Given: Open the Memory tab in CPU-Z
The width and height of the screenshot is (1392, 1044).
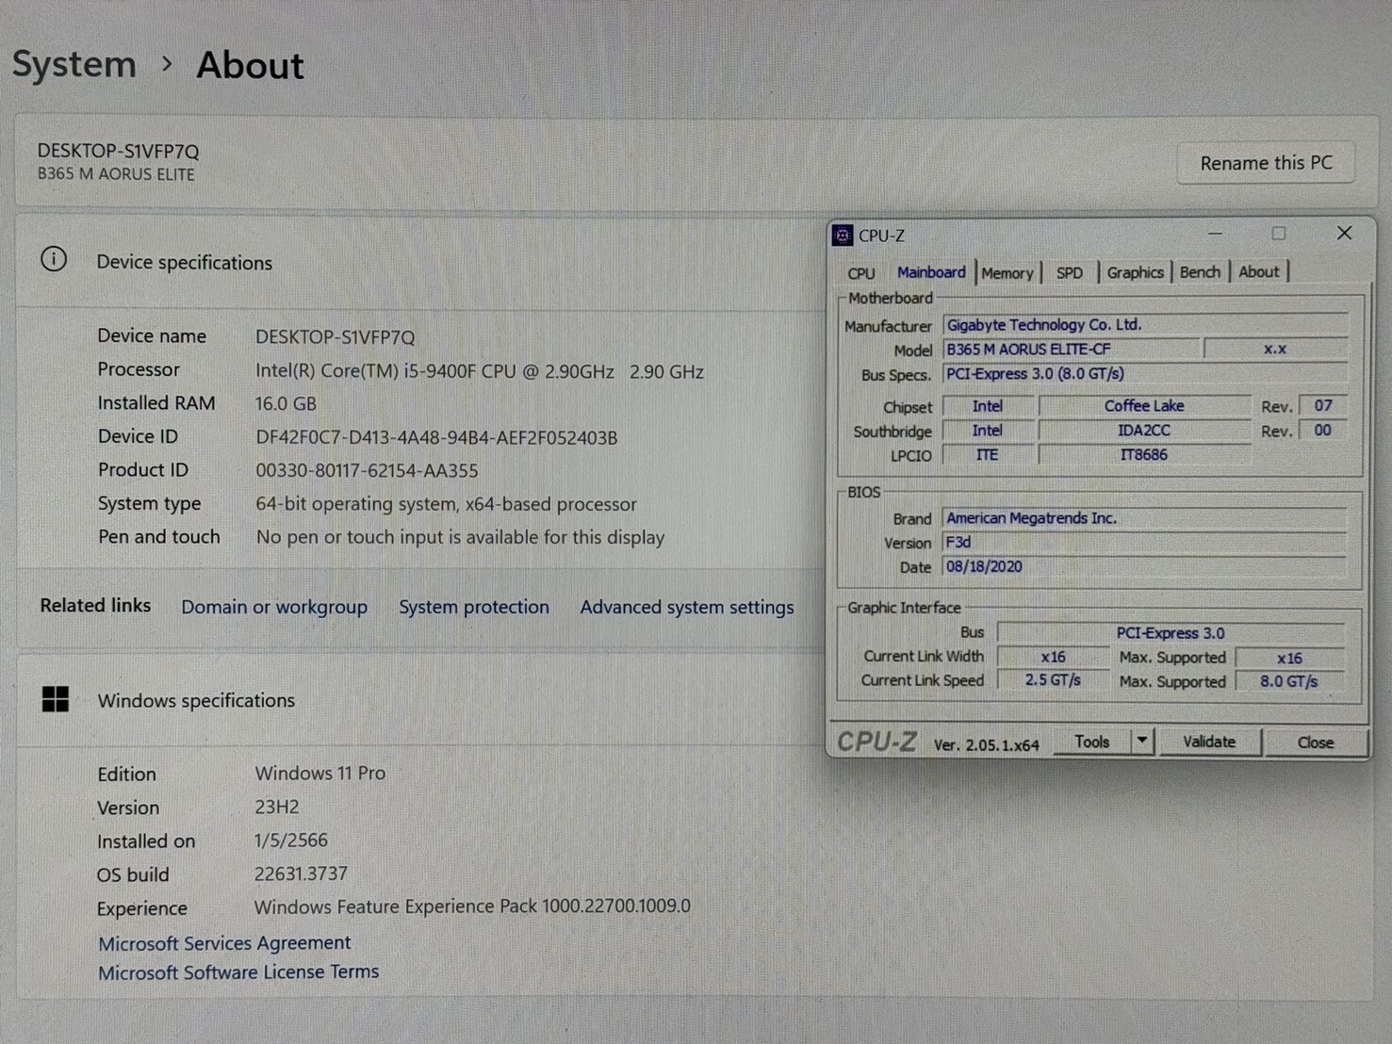Looking at the screenshot, I should click(x=1007, y=273).
